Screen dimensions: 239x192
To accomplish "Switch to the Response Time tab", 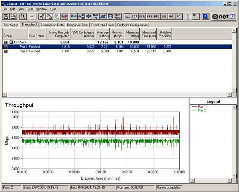I will click(x=78, y=25).
